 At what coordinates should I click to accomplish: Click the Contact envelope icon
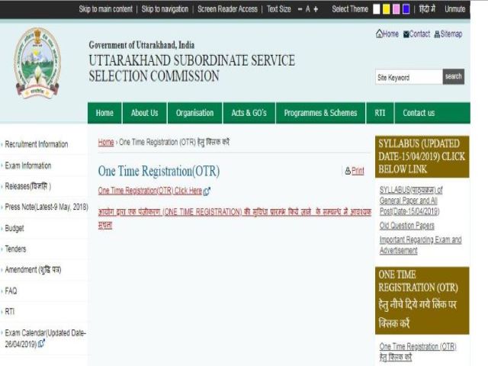(406, 34)
